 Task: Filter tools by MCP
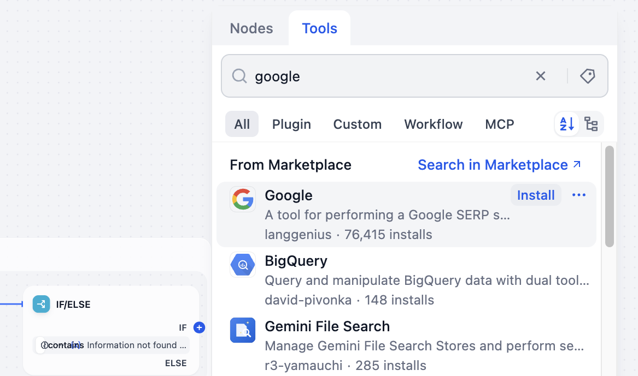(499, 124)
